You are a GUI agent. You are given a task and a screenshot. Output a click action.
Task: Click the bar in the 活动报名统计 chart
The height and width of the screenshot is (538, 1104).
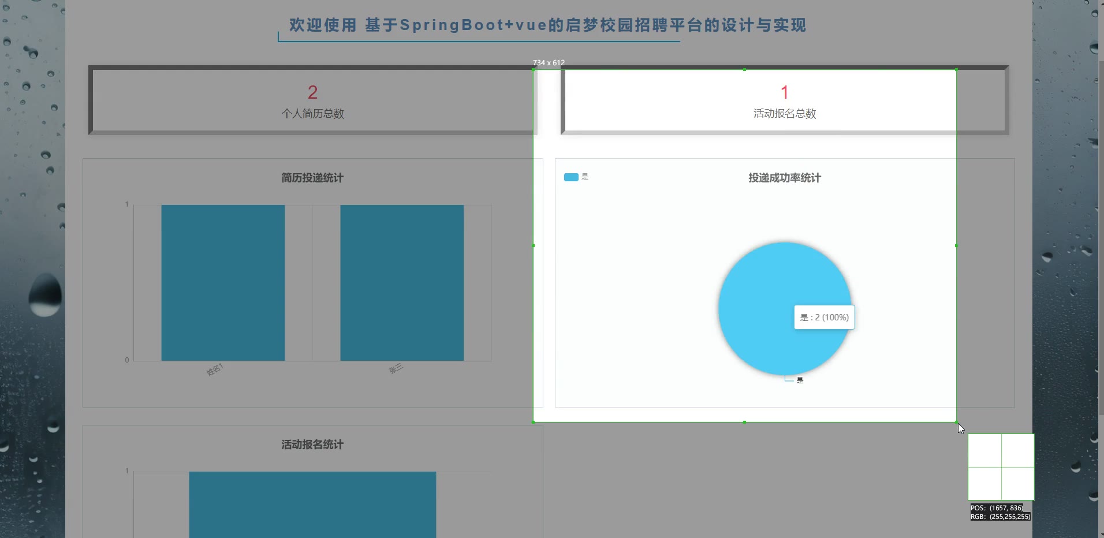[312, 505]
